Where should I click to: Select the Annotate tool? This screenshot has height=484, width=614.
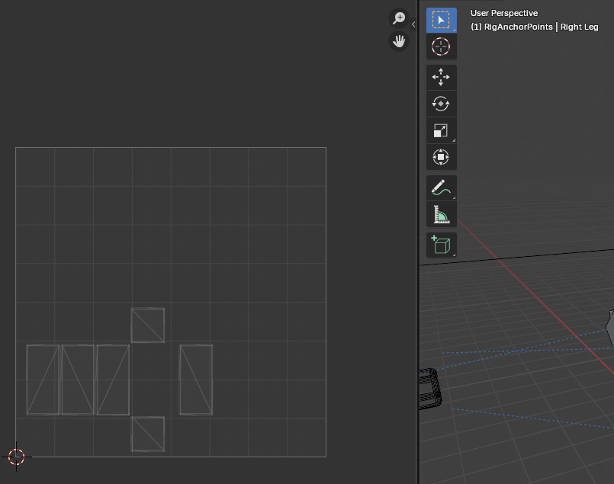click(441, 187)
